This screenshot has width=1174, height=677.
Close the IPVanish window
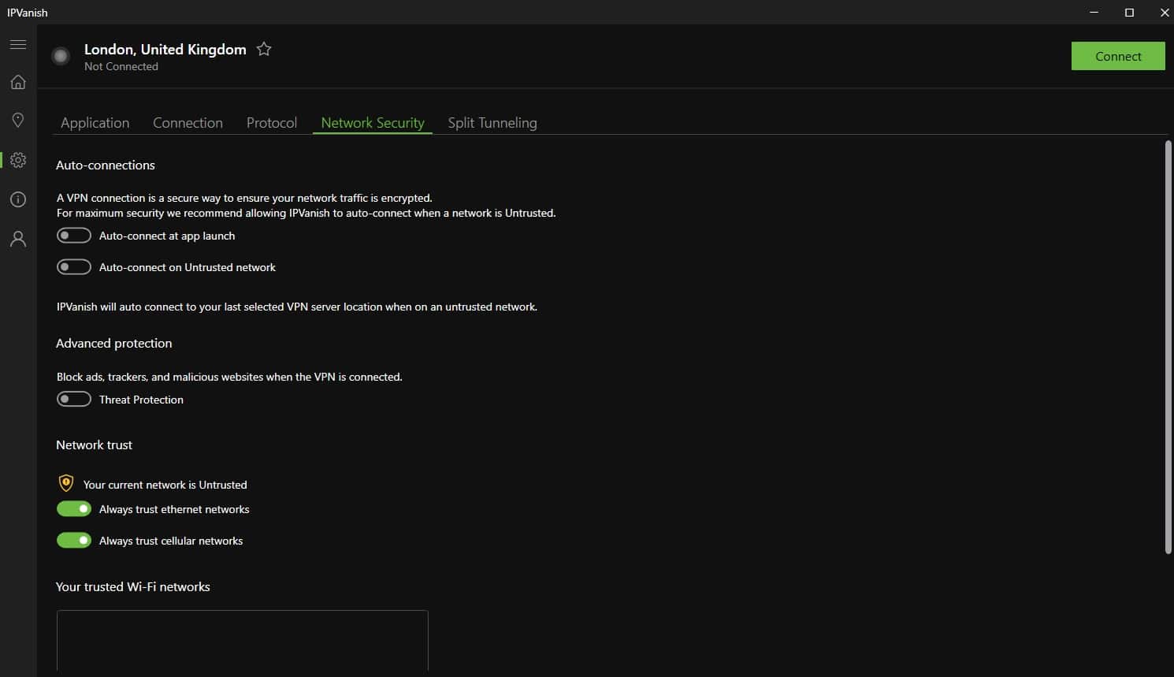1164,12
